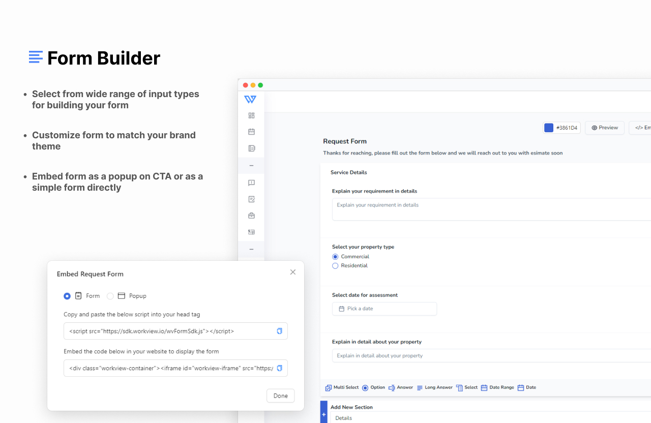Open the dashboard grid icon in the sidebar

tap(251, 115)
